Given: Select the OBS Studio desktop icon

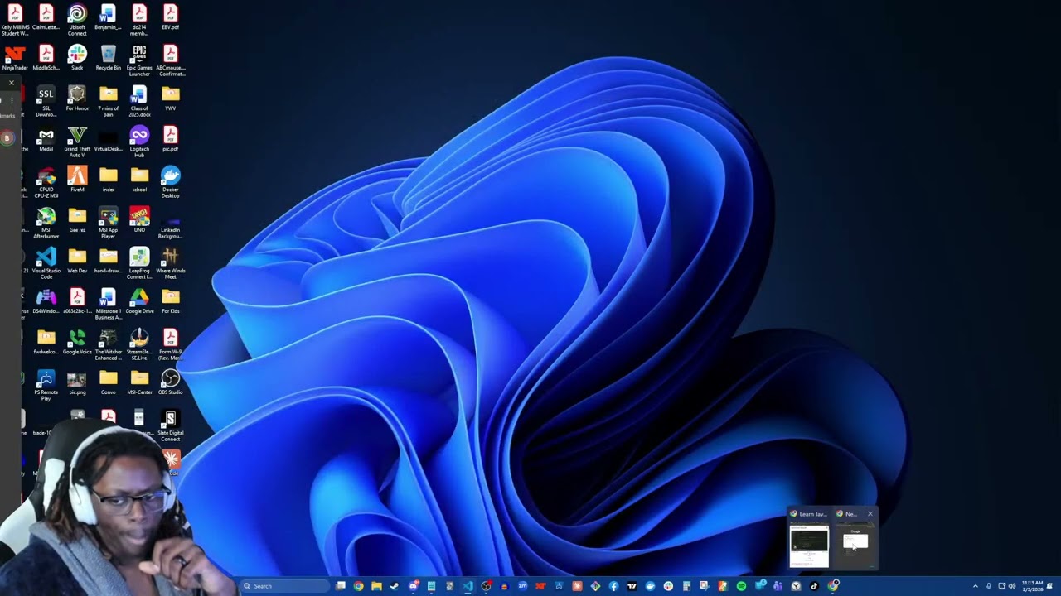Looking at the screenshot, I should 170,382.
